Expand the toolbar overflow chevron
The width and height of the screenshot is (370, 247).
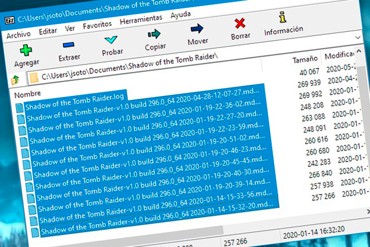[358, 38]
